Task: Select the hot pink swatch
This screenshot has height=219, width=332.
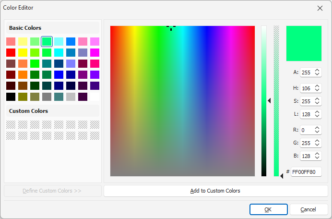Action: [95, 63]
